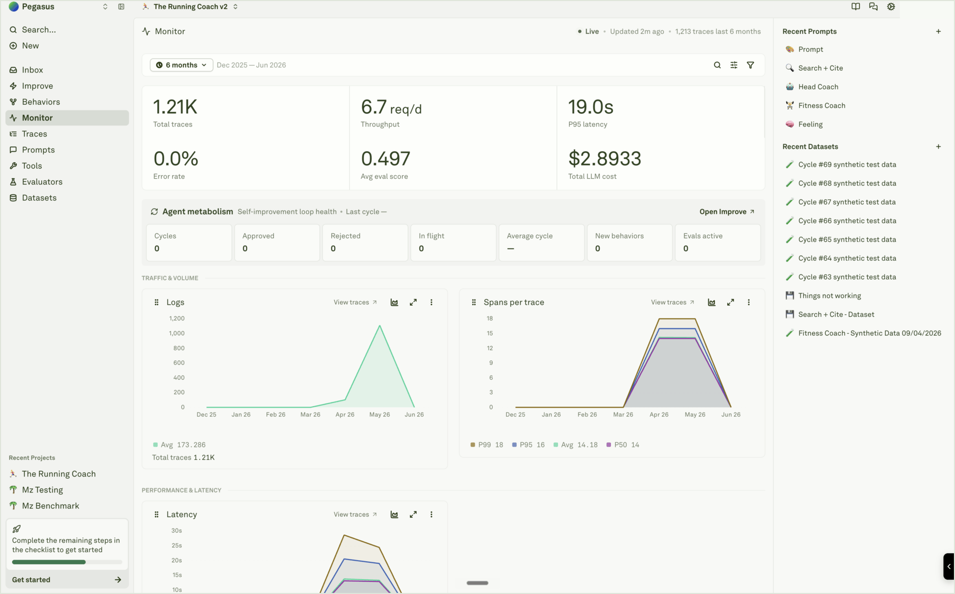The image size is (955, 594).
Task: Click the Get started button
Action: pos(67,580)
